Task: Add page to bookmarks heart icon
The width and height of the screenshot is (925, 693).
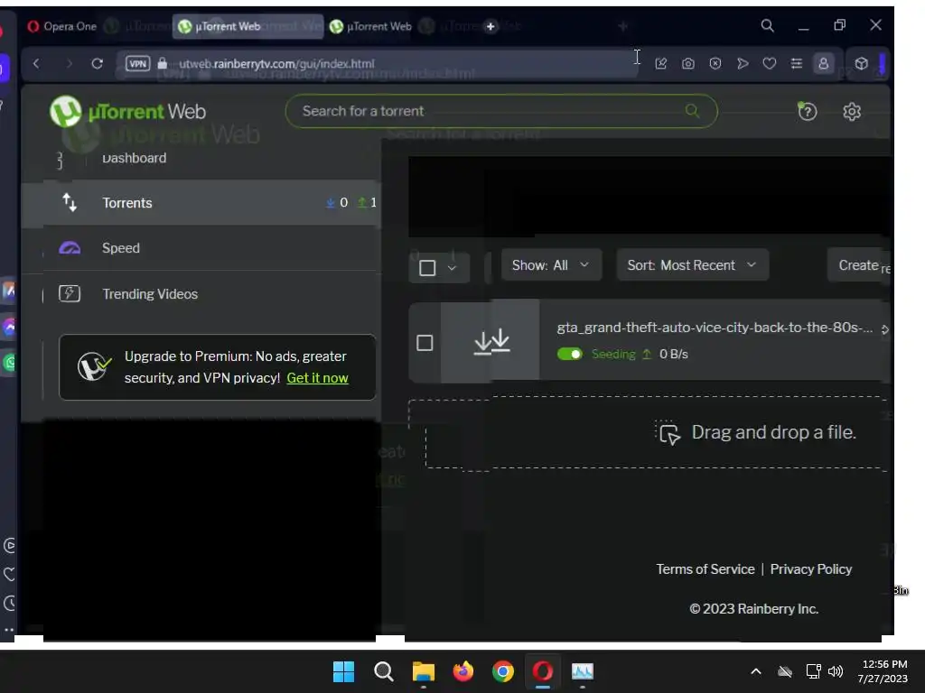Action: click(x=770, y=64)
